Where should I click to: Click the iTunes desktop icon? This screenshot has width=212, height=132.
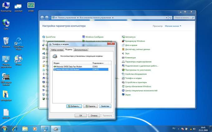point(18,60)
